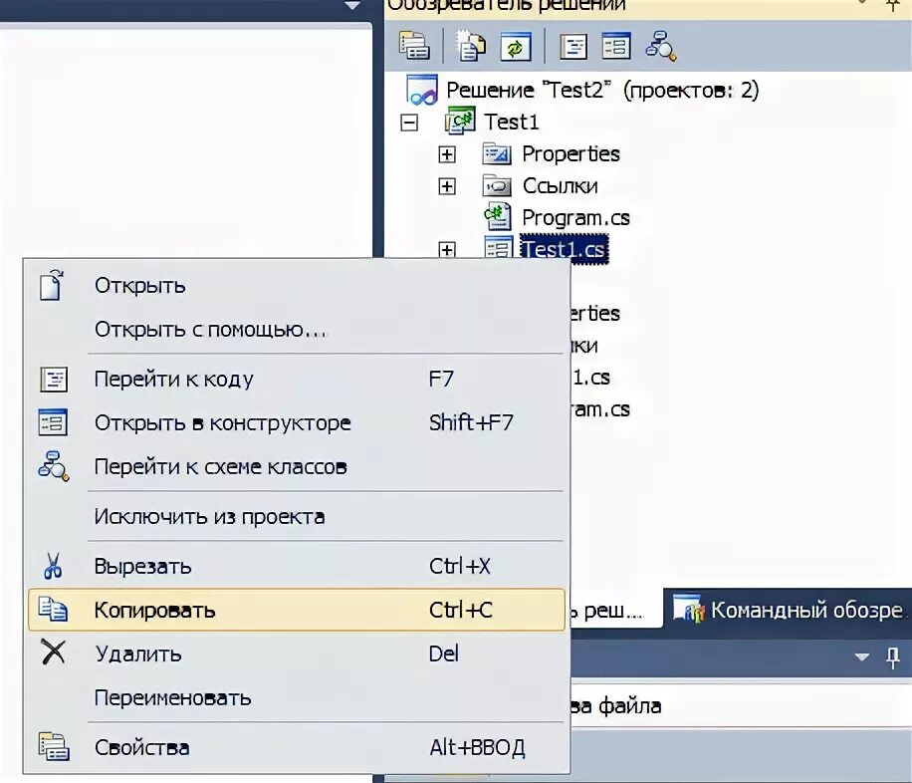912x783 pixels.
Task: Click the copy icon beside Копировать
Action: tap(53, 609)
